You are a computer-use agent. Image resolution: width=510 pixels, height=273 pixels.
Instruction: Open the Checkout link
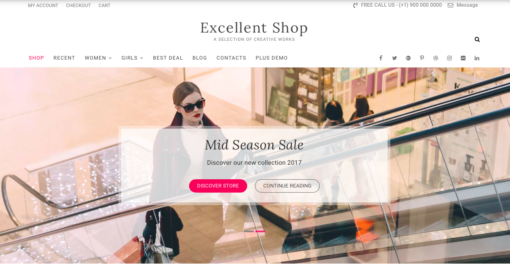pyautogui.click(x=78, y=5)
